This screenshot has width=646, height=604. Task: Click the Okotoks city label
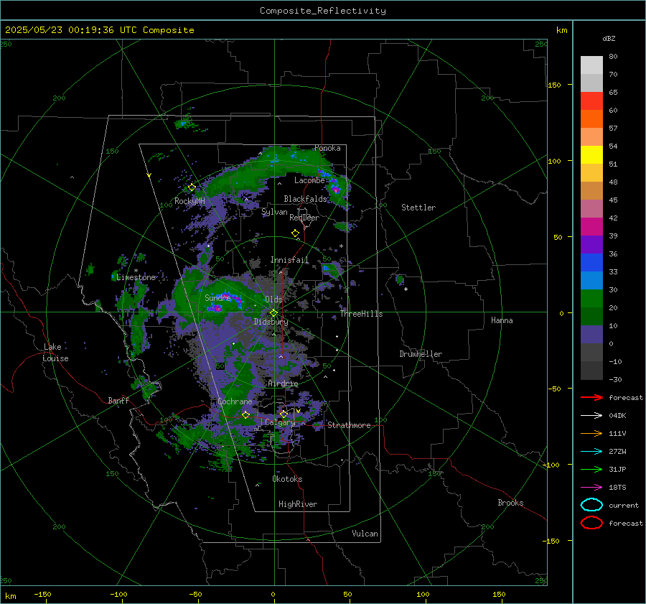(287, 479)
